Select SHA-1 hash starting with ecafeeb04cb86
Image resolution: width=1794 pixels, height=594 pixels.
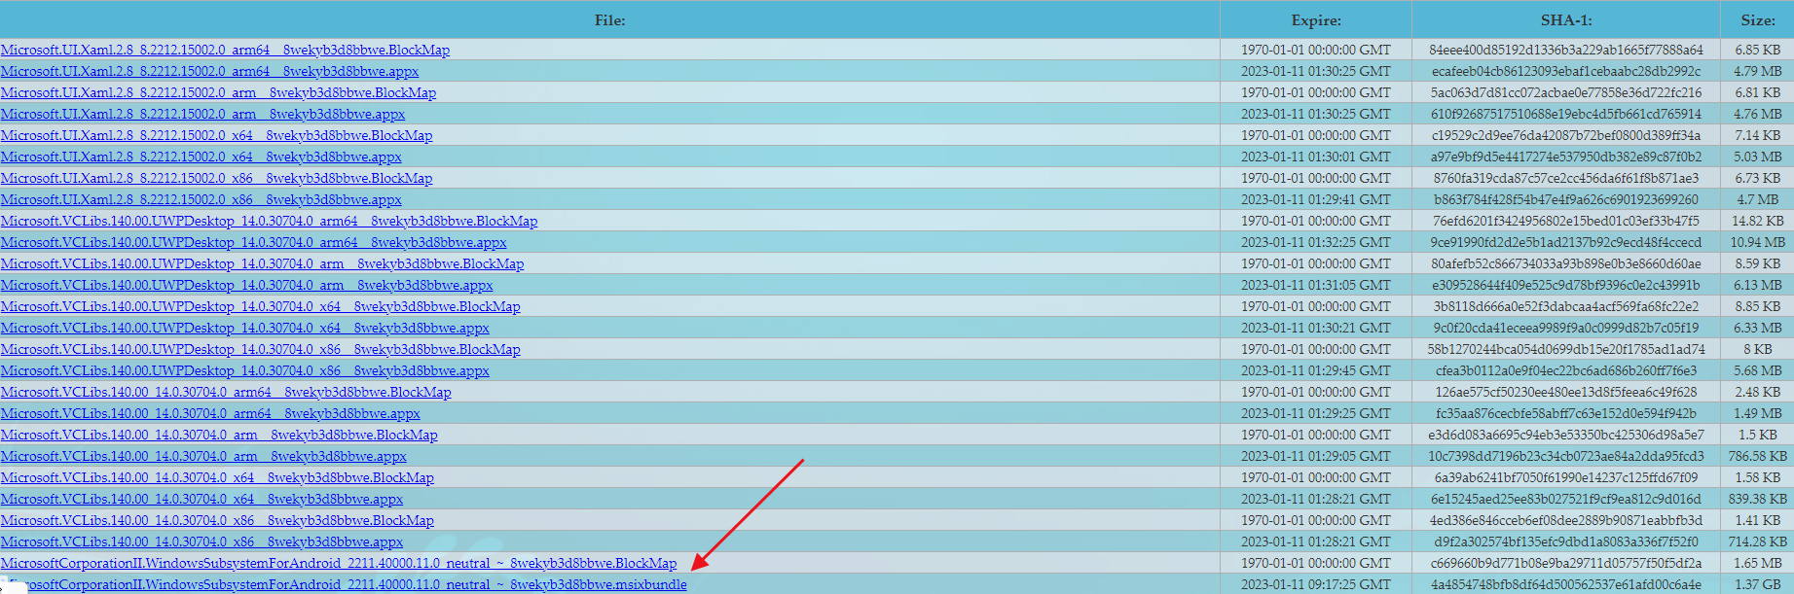click(x=1566, y=71)
